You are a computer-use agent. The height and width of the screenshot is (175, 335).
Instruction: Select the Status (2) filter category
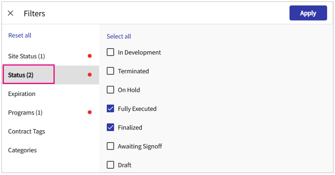[x=21, y=75]
